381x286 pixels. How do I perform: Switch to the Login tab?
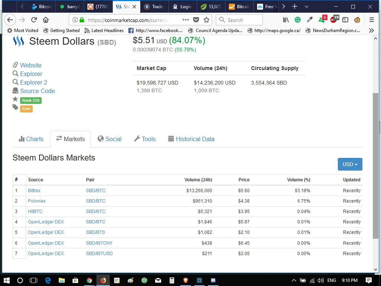(183, 7)
